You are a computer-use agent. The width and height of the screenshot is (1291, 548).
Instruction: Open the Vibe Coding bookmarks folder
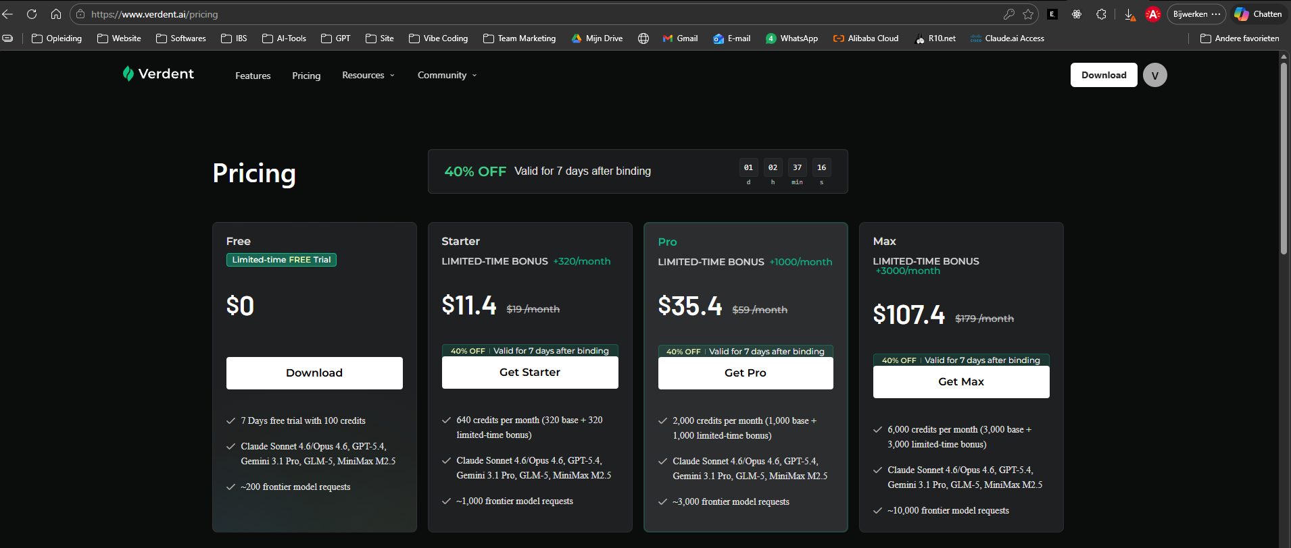pyautogui.click(x=439, y=38)
